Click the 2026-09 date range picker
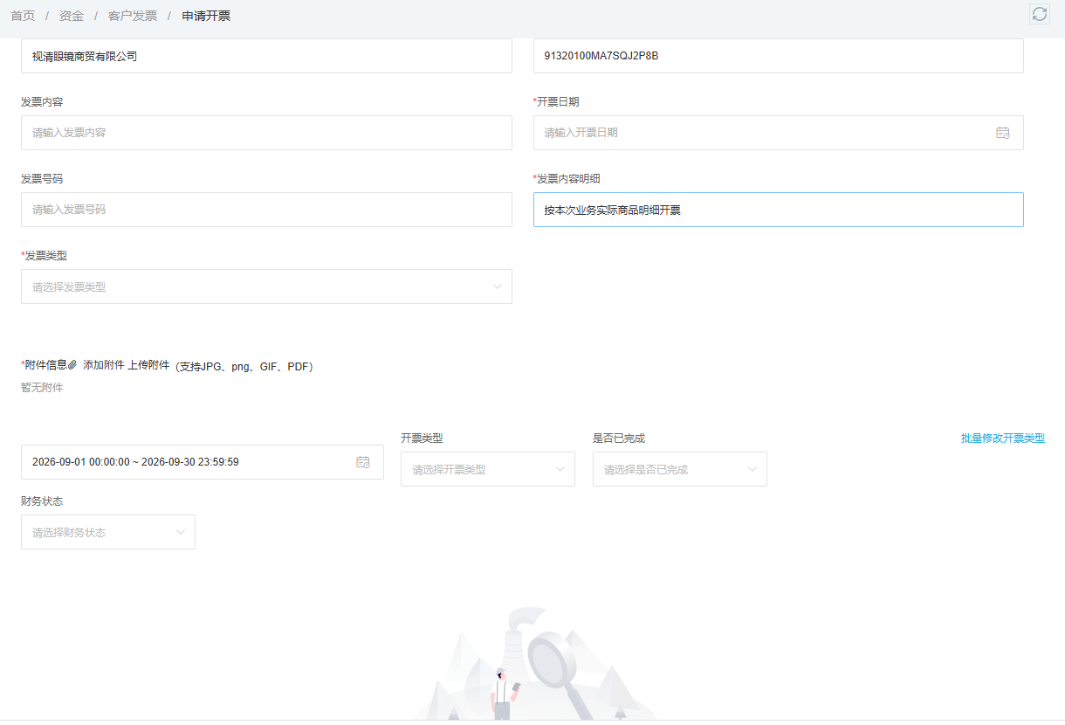The width and height of the screenshot is (1065, 725). 202,462
